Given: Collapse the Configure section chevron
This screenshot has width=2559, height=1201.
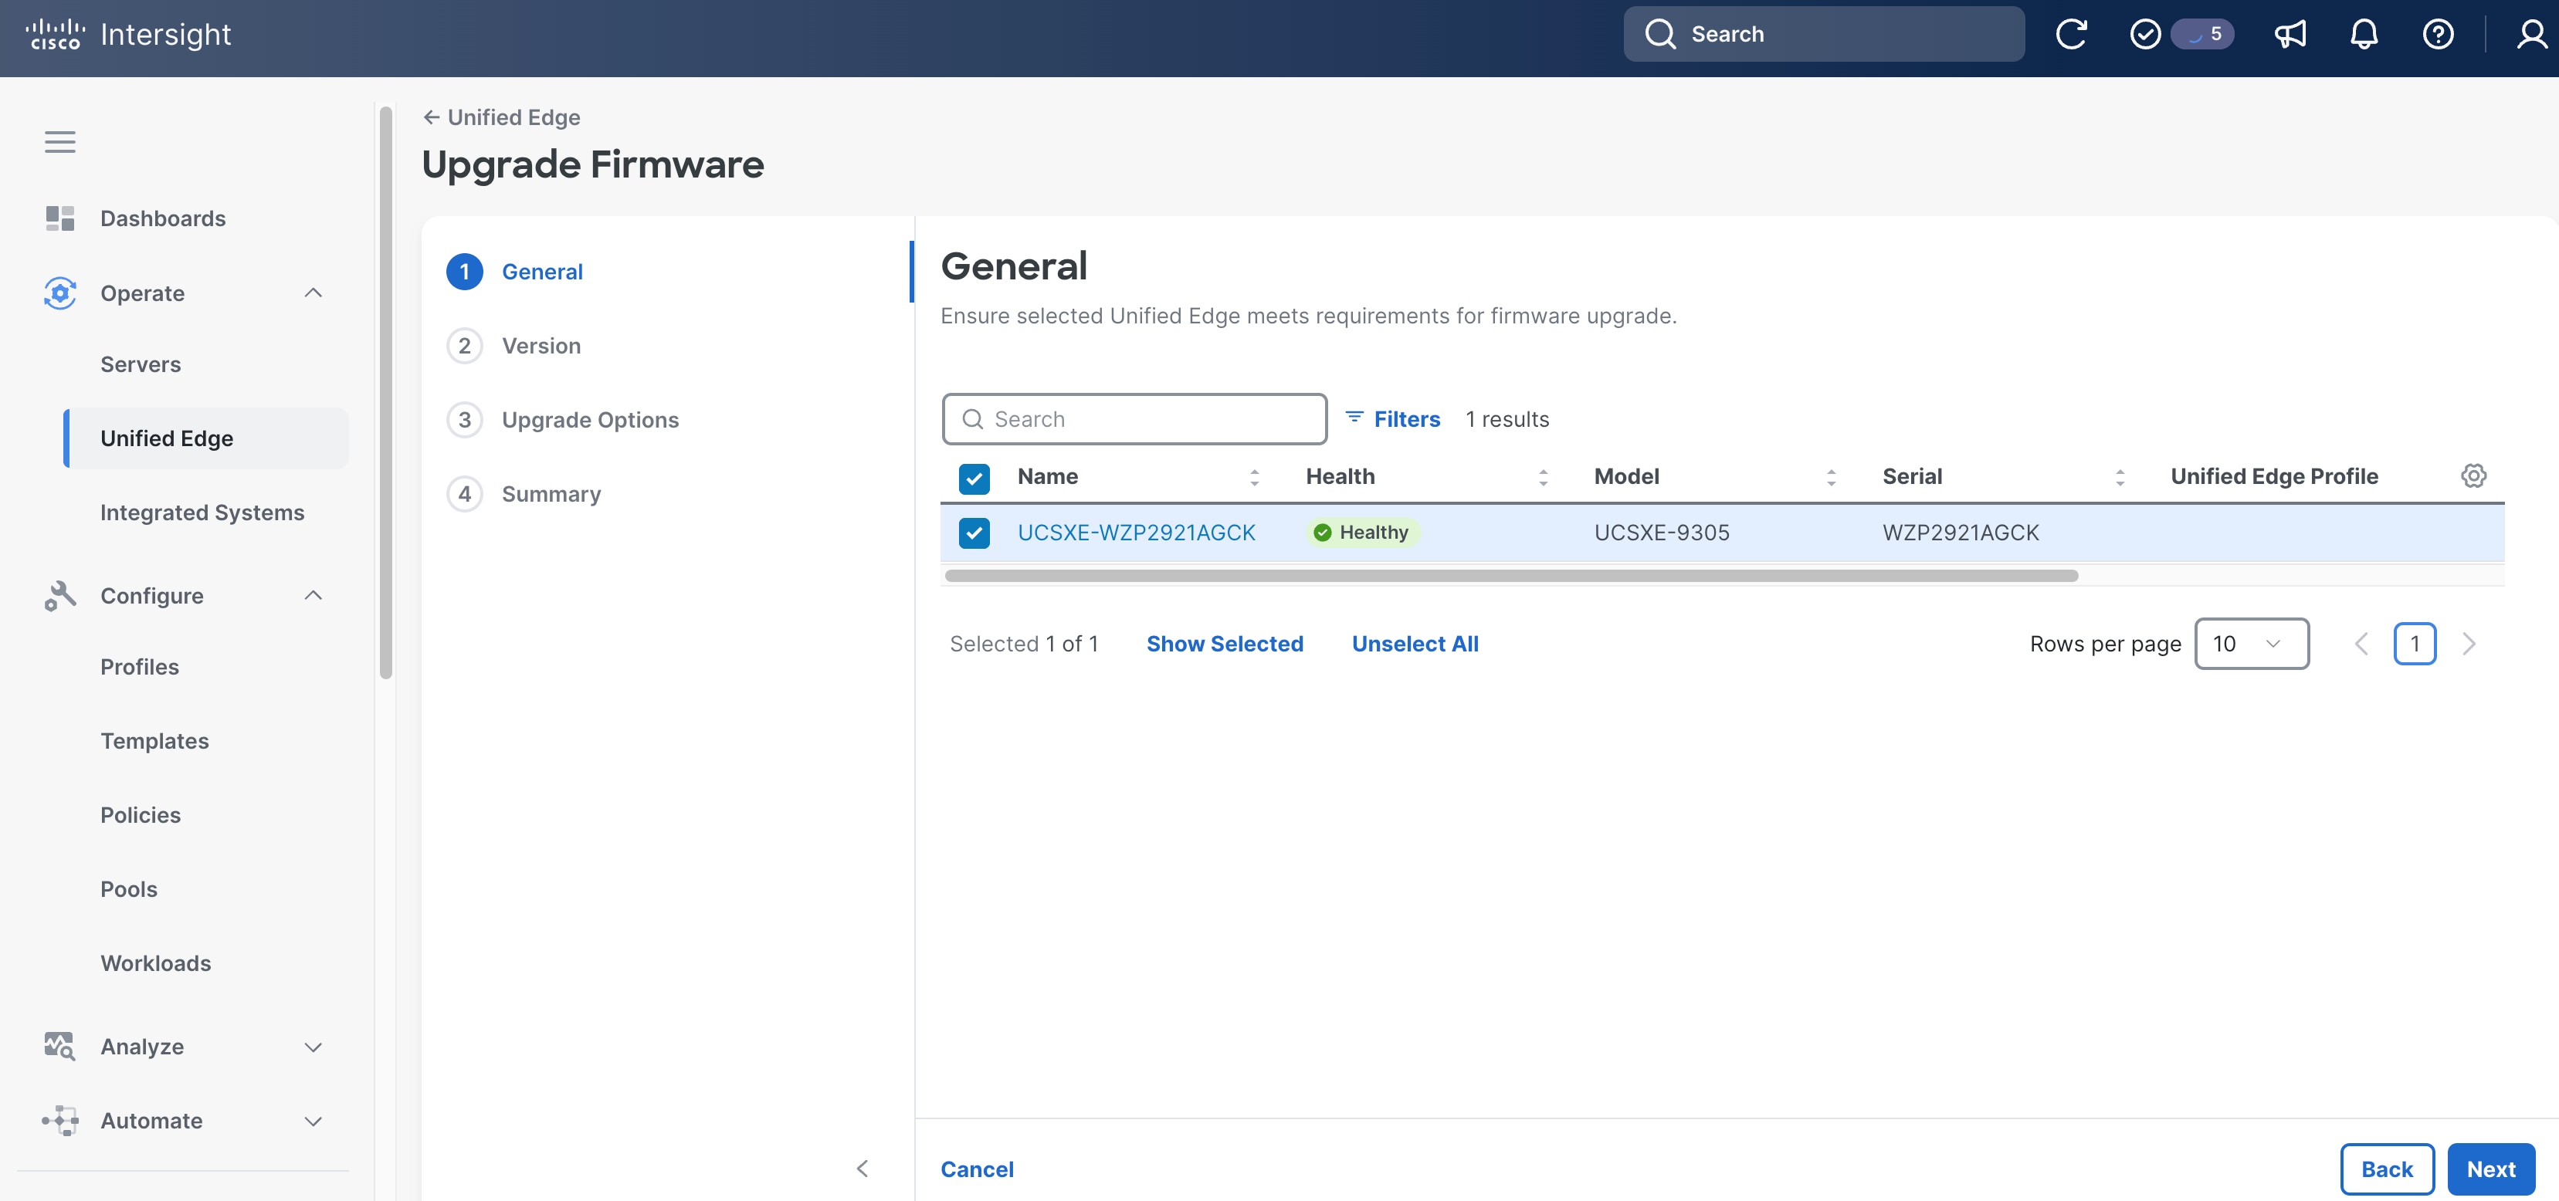Looking at the screenshot, I should 313,596.
